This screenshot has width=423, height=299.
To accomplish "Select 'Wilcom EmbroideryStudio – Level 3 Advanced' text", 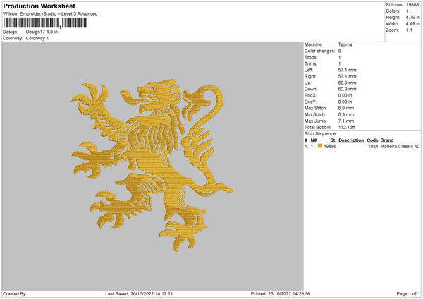I will (50, 14).
